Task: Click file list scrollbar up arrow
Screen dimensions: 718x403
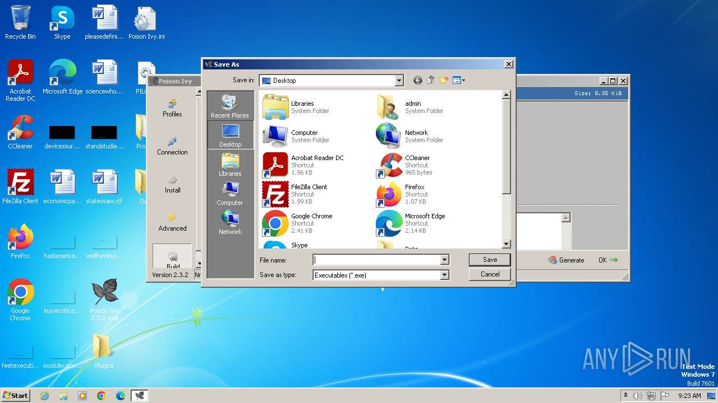Action: (506, 95)
